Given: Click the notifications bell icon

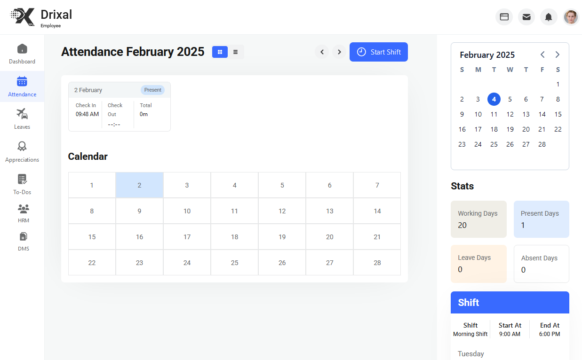Looking at the screenshot, I should [x=549, y=17].
